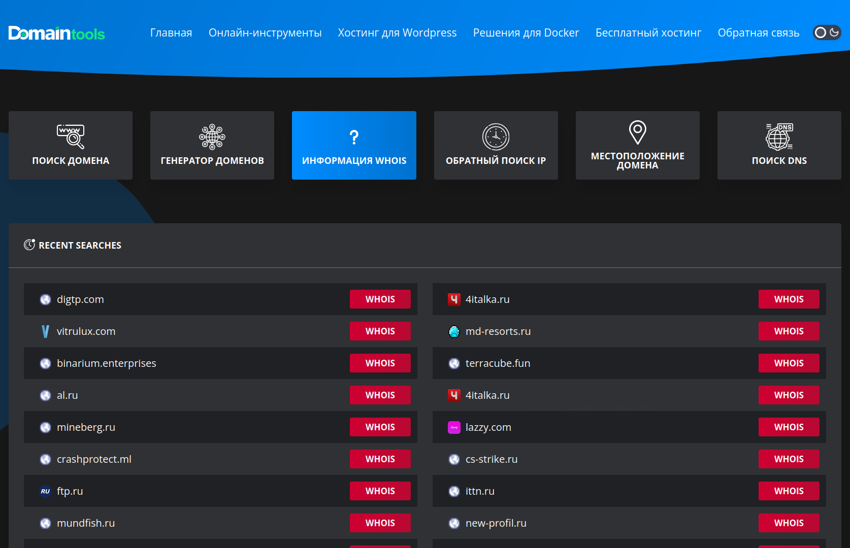Image resolution: width=850 pixels, height=548 pixels.
Task: Go to Главная in navigation
Action: (x=171, y=32)
